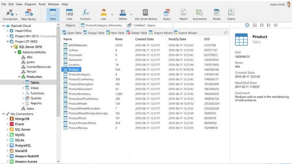Open the Edit menu
Viewport: 292px width, 164px height.
[11, 4]
